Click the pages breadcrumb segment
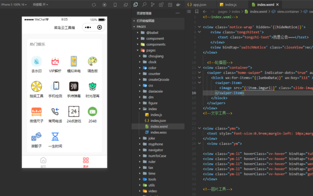The image size is (313, 196). pos(223,11)
